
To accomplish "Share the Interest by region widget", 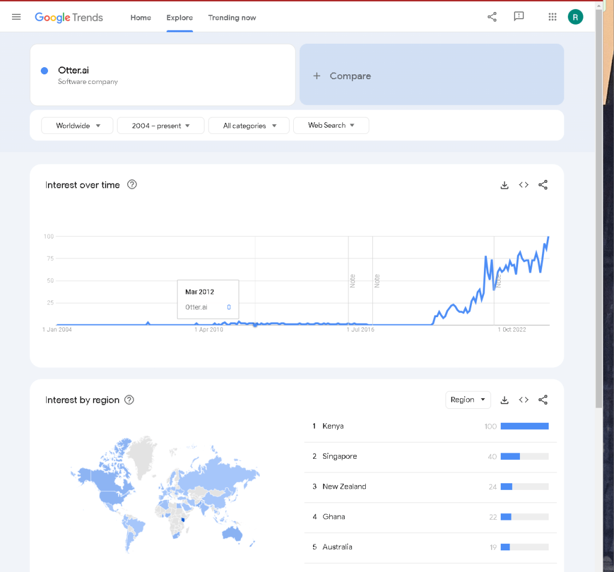I will click(543, 400).
